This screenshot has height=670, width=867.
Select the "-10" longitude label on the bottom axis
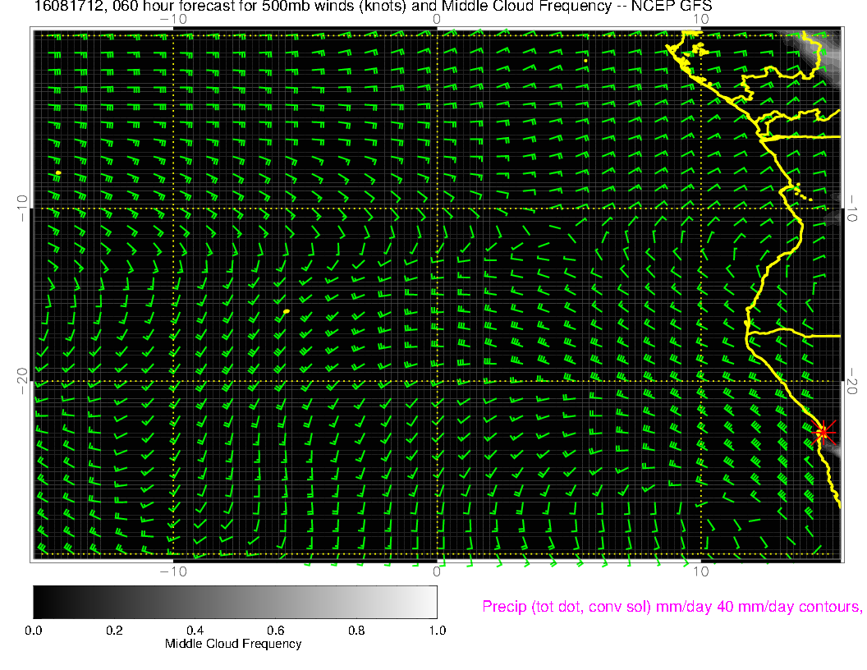173,571
